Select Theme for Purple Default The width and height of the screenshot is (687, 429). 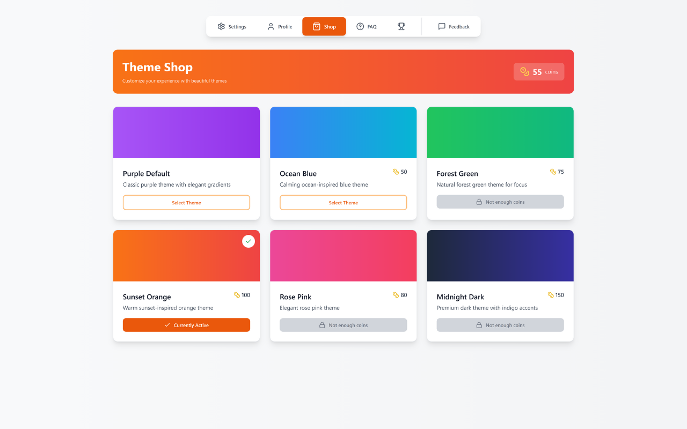point(186,203)
